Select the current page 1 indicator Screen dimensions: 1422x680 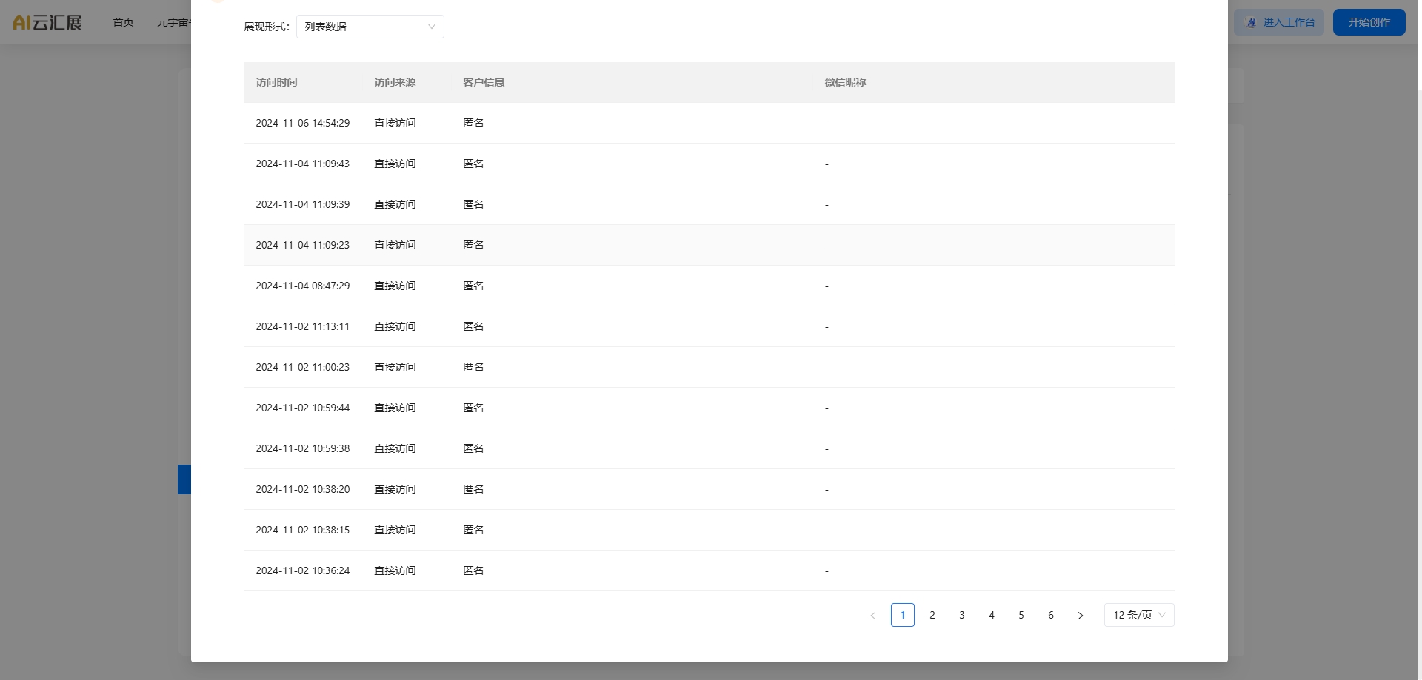click(x=903, y=615)
